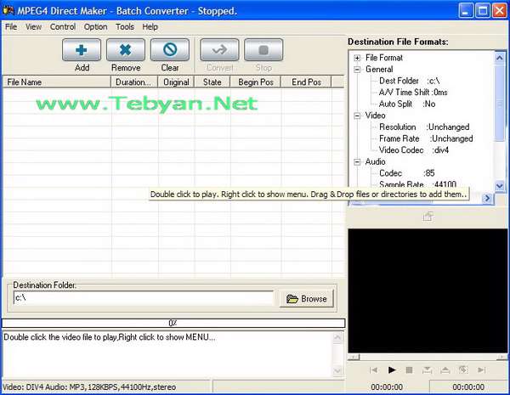The image size is (510, 395).
Task: Click the Clear list button
Action: click(170, 50)
